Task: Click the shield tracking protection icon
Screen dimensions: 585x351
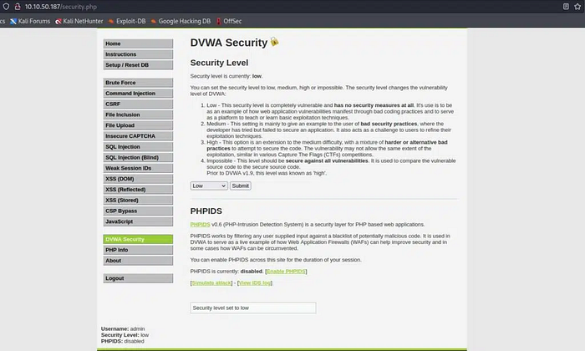Action: point(6,7)
